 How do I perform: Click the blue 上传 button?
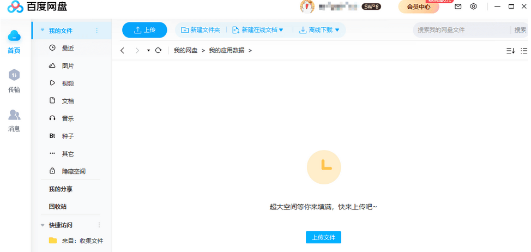(x=144, y=30)
